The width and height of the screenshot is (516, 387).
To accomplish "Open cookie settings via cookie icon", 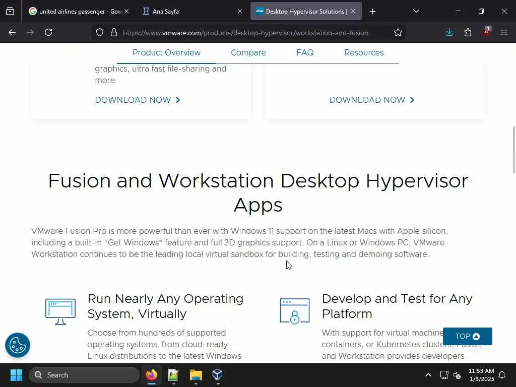I will [18, 345].
